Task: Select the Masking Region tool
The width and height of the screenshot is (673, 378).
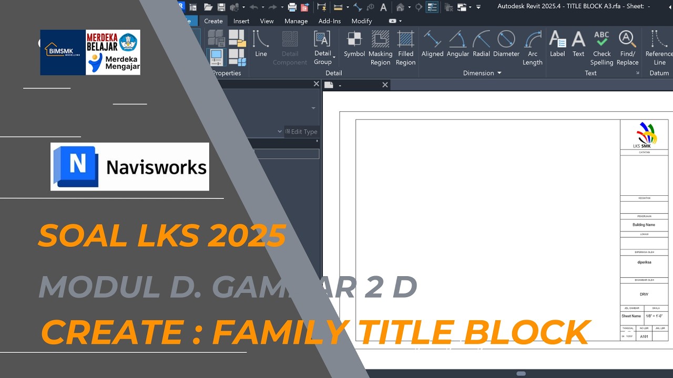Action: tap(380, 48)
